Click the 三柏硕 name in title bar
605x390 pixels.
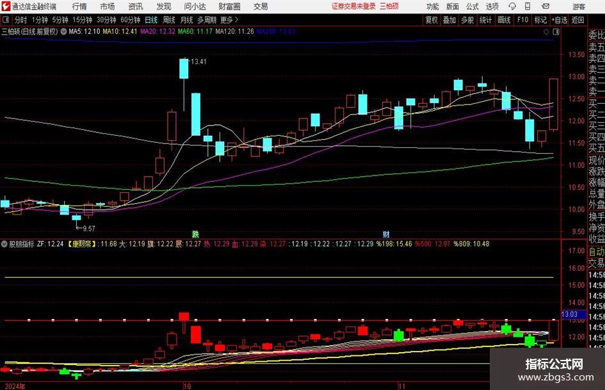389,6
